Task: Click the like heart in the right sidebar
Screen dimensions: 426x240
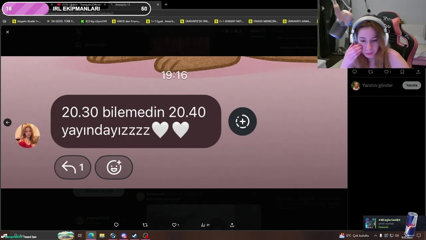Action: click(x=386, y=72)
